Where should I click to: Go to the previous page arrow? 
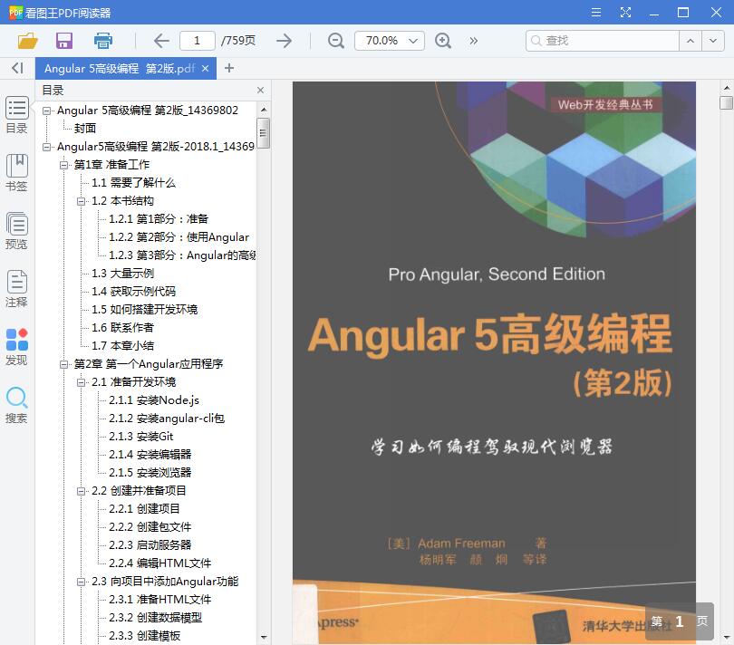point(161,41)
